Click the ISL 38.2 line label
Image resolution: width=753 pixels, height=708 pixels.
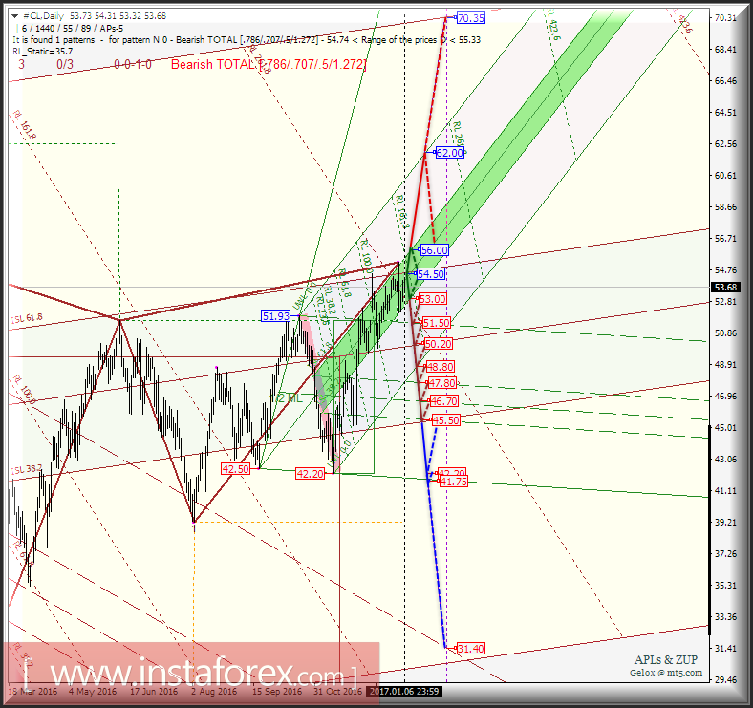tap(27, 469)
